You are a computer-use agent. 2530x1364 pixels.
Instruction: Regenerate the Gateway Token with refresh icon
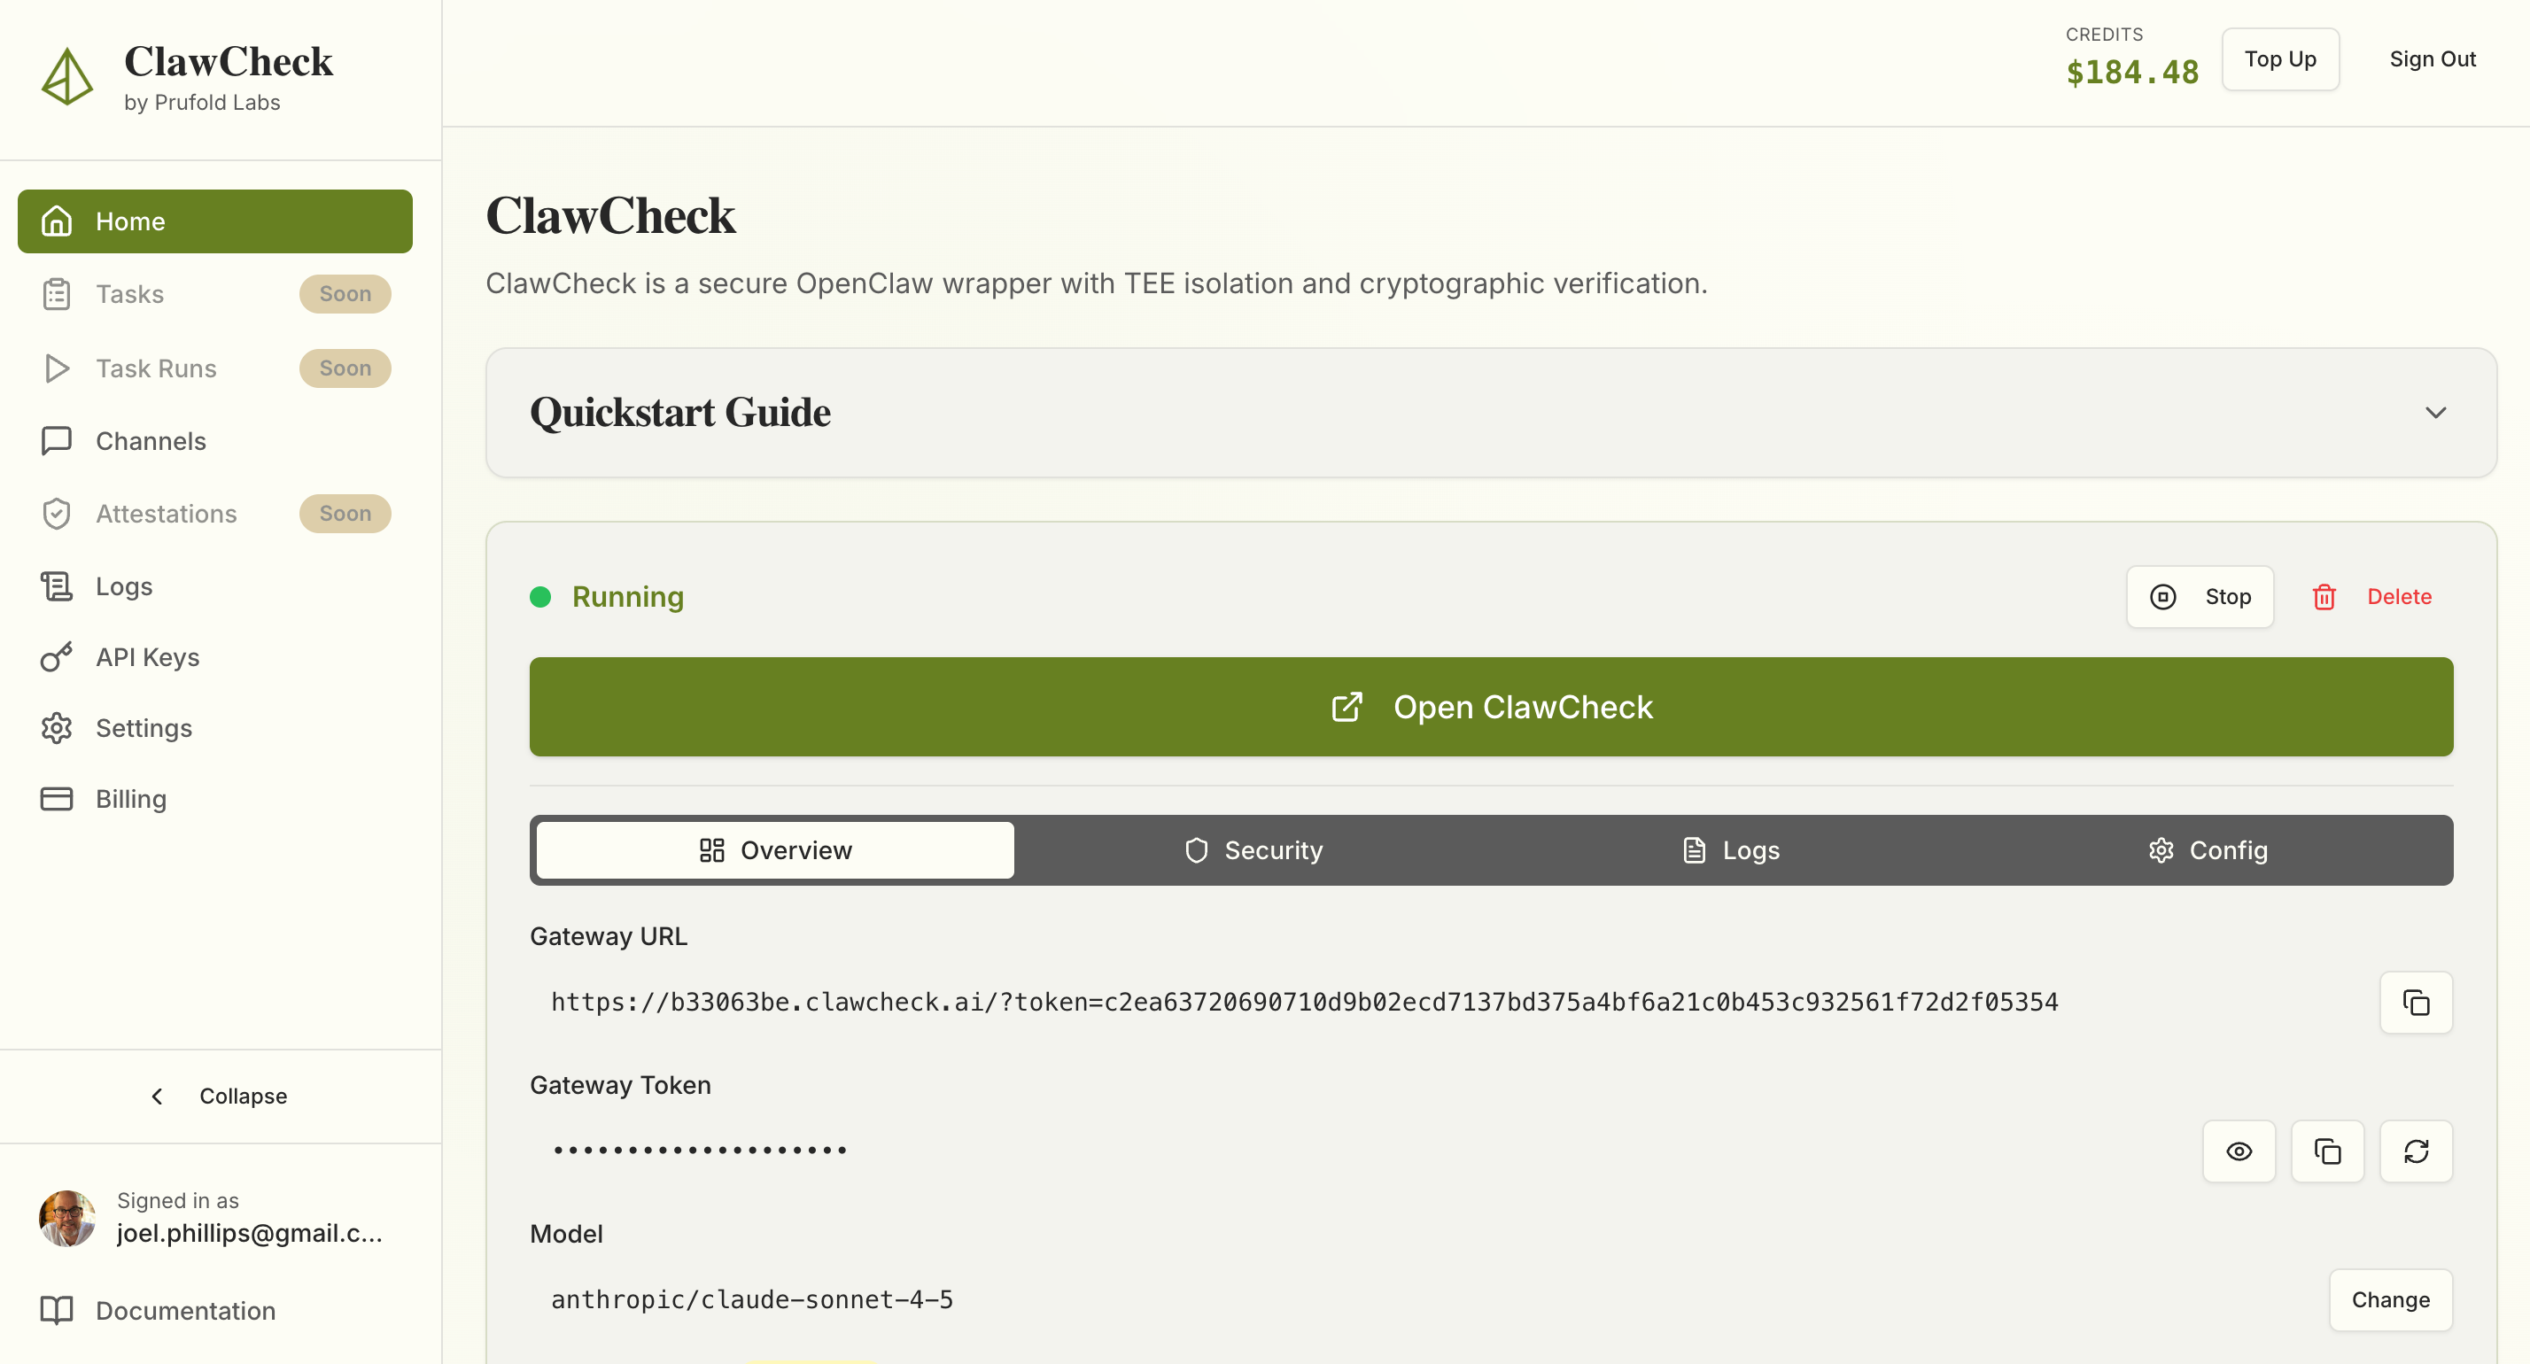coord(2415,1151)
